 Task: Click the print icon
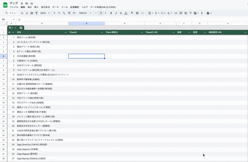click(x=32, y=13)
